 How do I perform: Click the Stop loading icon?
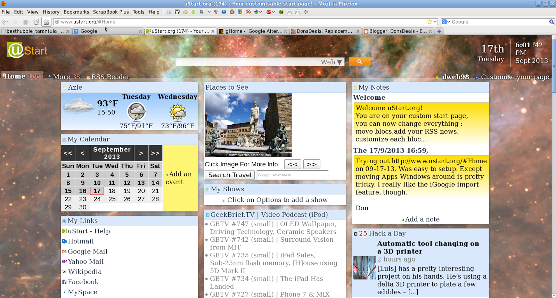pos(25,22)
